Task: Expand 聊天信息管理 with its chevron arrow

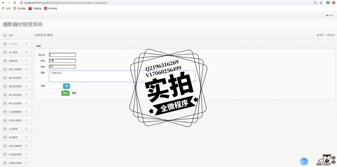Action: 26,95
